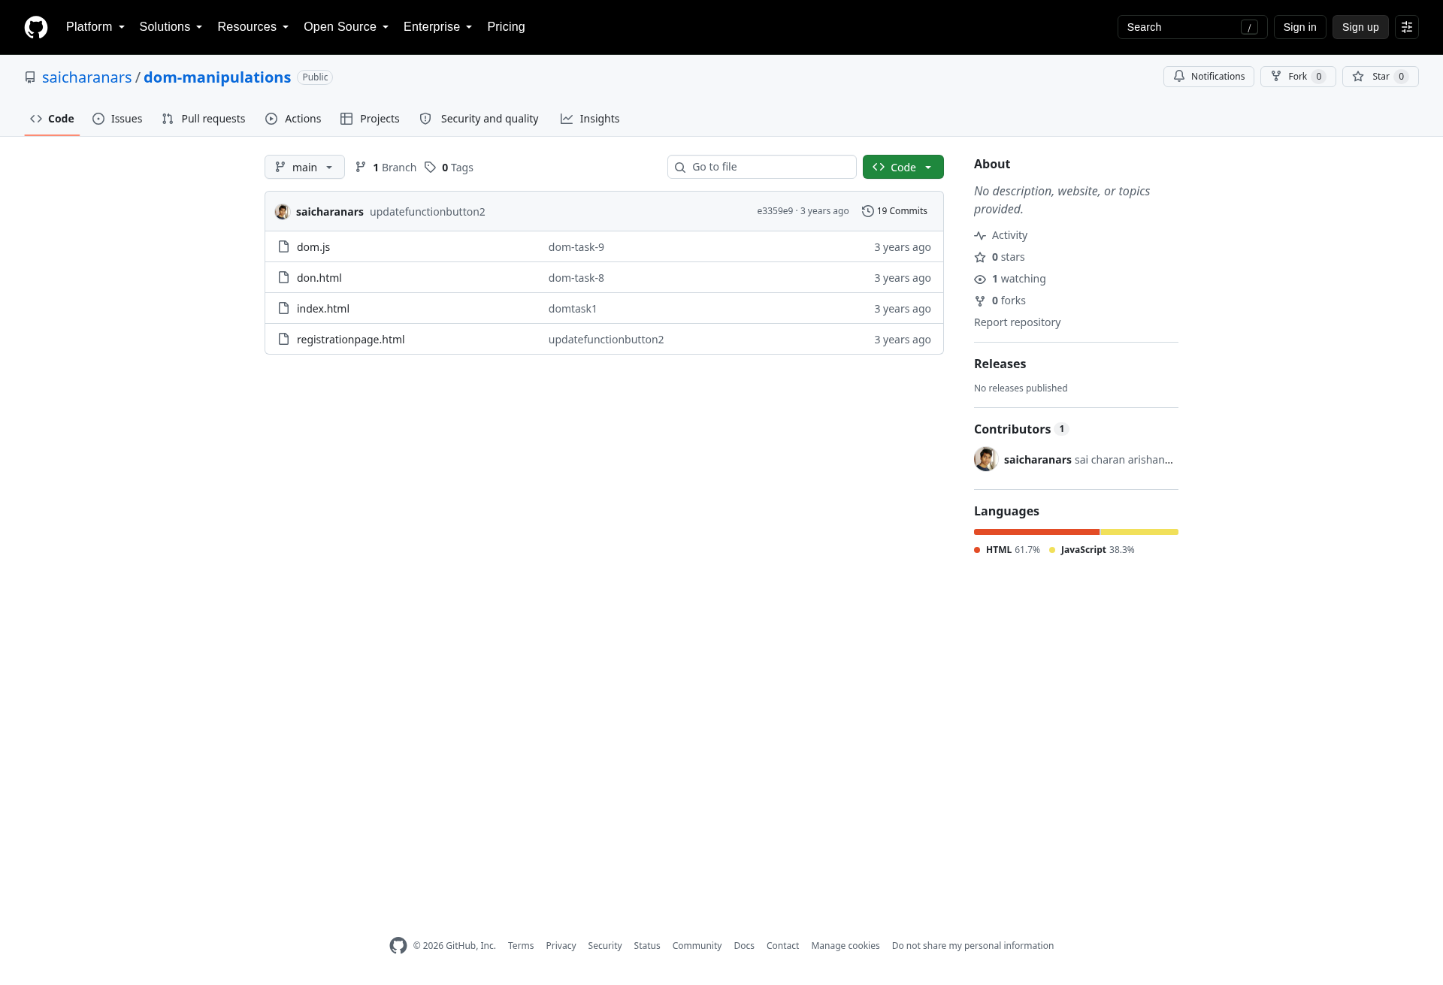The height and width of the screenshot is (985, 1443).
Task: Click the Sign up button
Action: (1360, 27)
